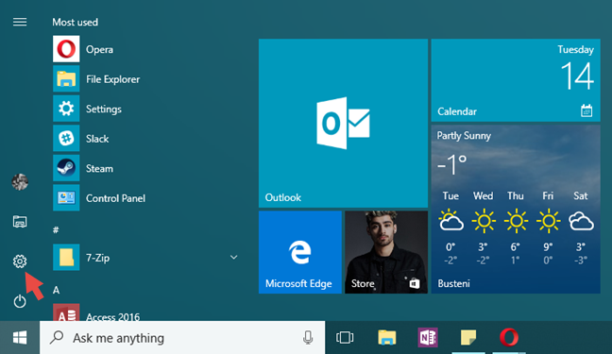Image resolution: width=612 pixels, height=354 pixels.
Task: Launch Opera from Most used list
Action: tap(145, 49)
